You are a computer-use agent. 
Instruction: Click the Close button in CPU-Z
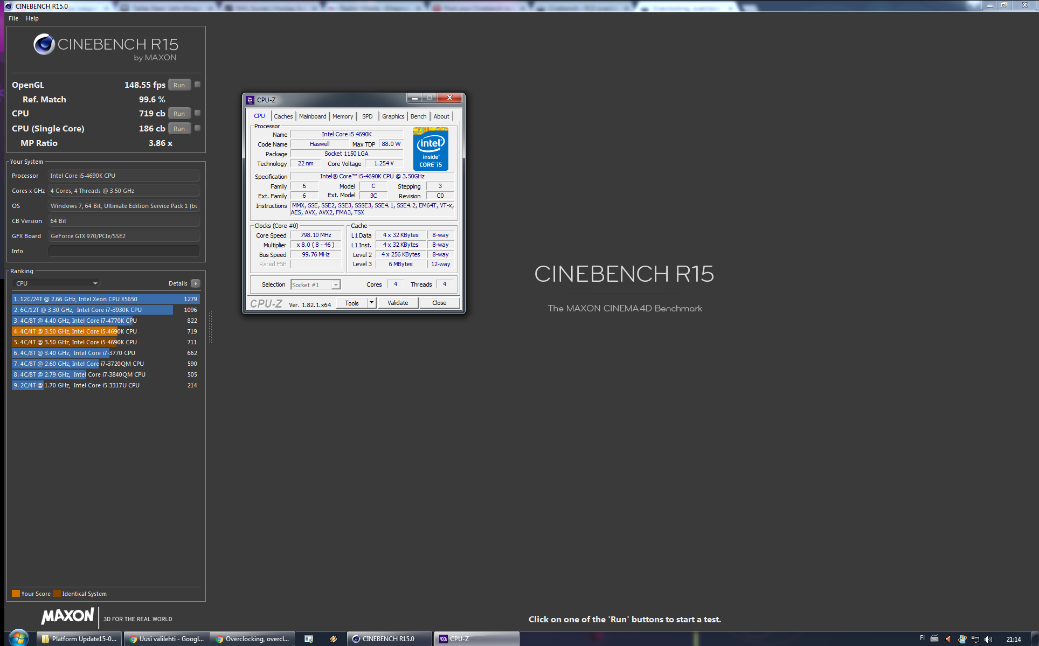439,303
